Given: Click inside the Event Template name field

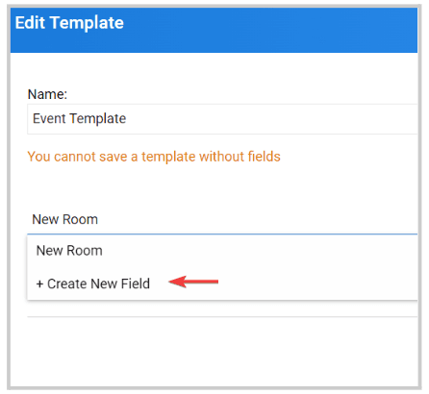Looking at the screenshot, I should click(x=222, y=119).
